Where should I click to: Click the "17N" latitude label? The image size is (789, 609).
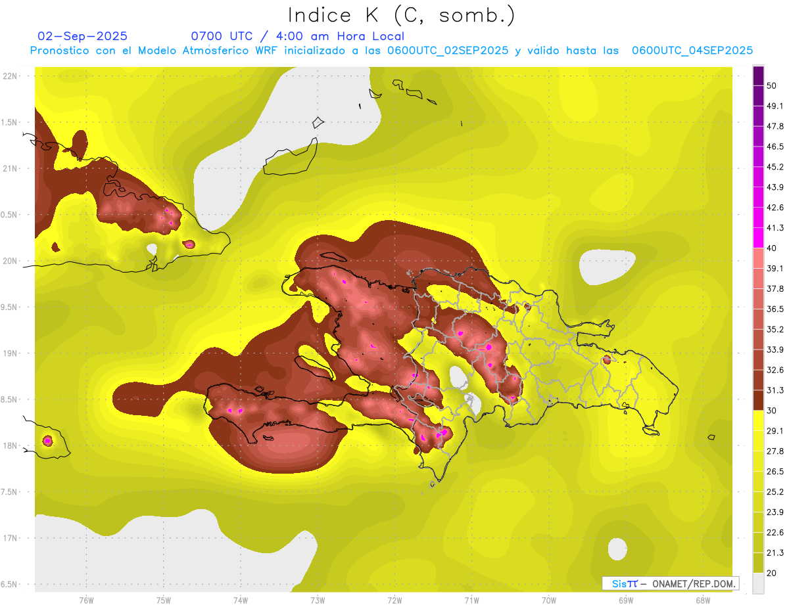coord(9,538)
